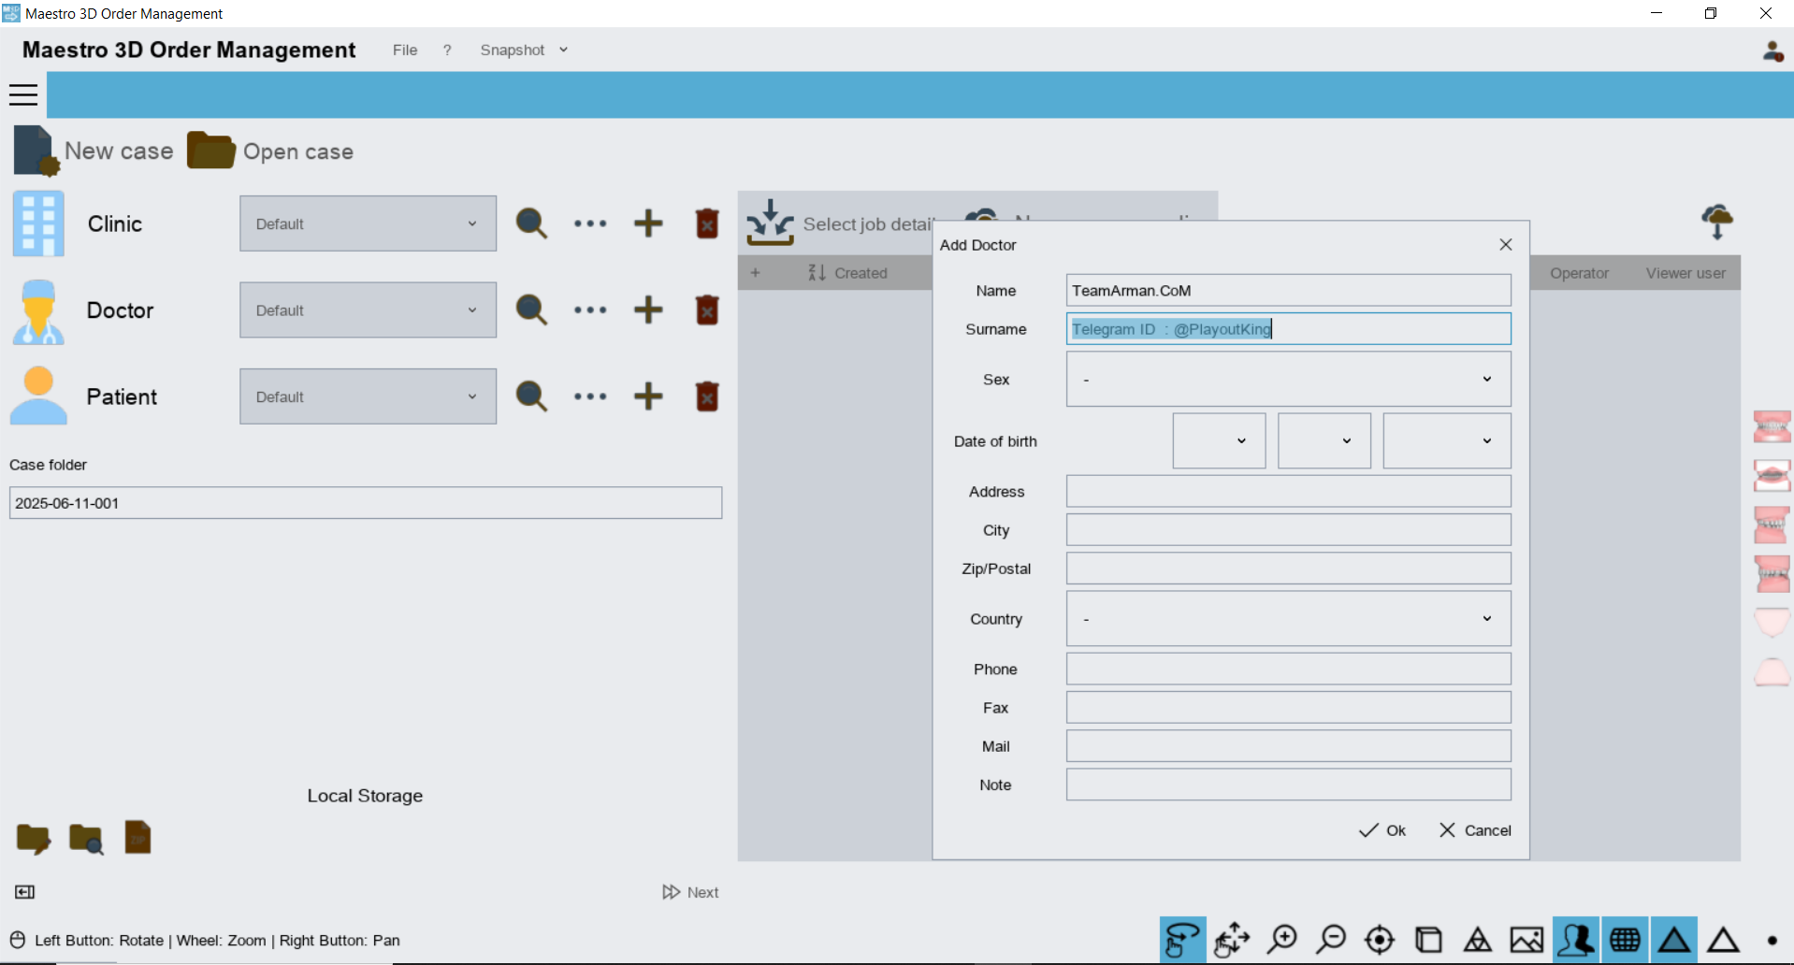Screen dimensions: 1794x965
Task: Toggle the double-sided faces silhouette button
Action: coord(1576,940)
